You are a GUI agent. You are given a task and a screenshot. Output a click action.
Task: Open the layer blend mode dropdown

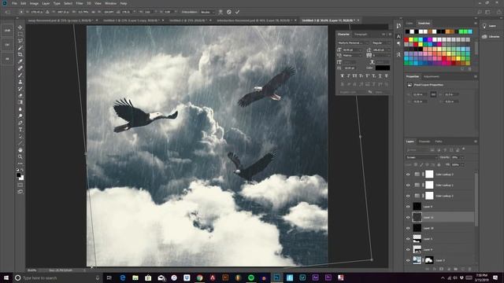(421, 157)
